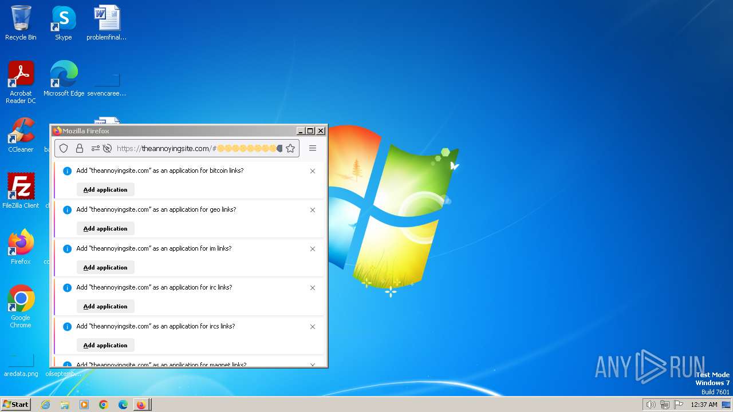Select the Acrobat Reader DC shortcut

pos(21,82)
